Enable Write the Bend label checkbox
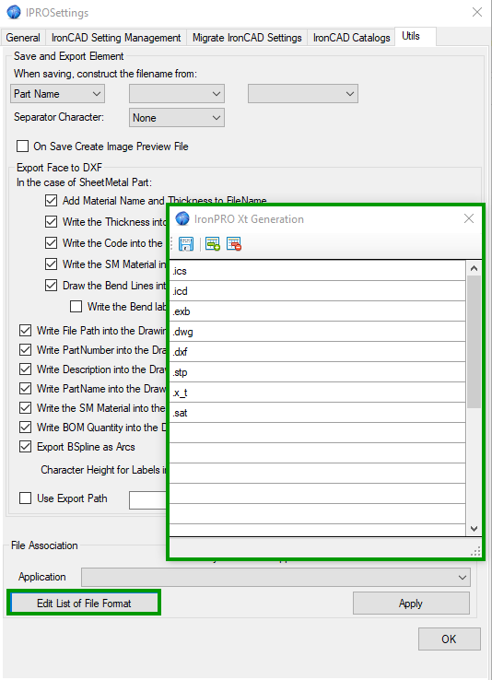The height and width of the screenshot is (680, 492). pos(76,307)
